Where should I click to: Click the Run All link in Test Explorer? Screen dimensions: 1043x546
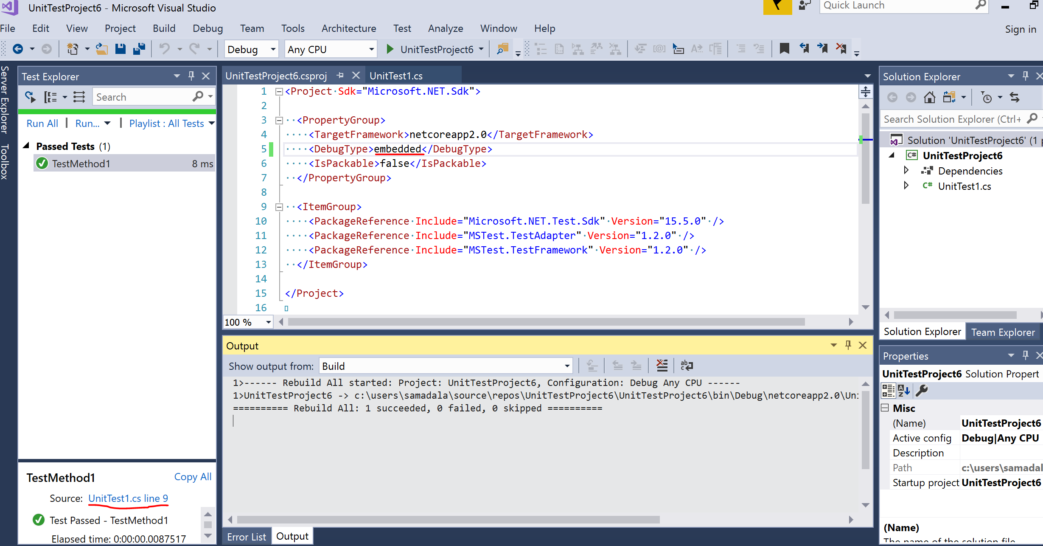point(42,123)
